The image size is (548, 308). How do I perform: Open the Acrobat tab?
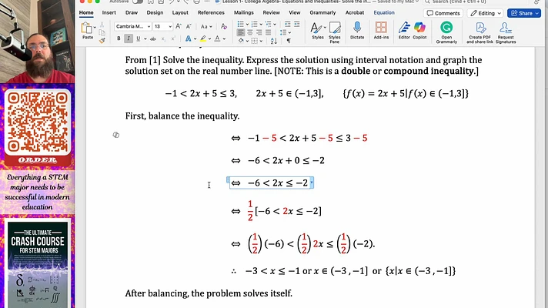354,12
